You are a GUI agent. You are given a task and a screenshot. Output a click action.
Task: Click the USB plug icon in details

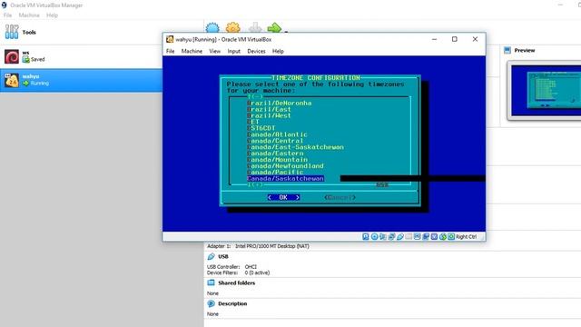click(211, 256)
